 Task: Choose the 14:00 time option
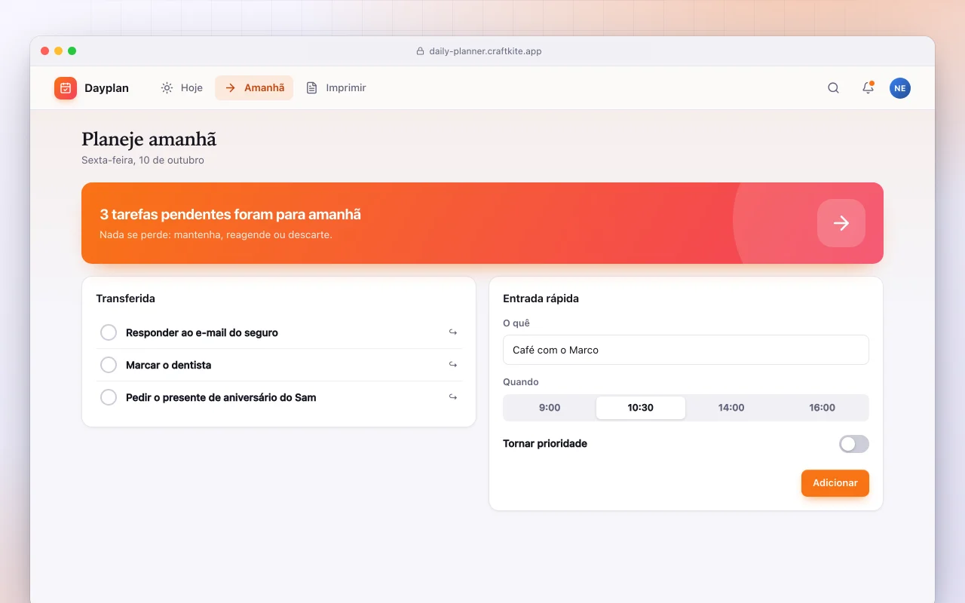coord(731,408)
